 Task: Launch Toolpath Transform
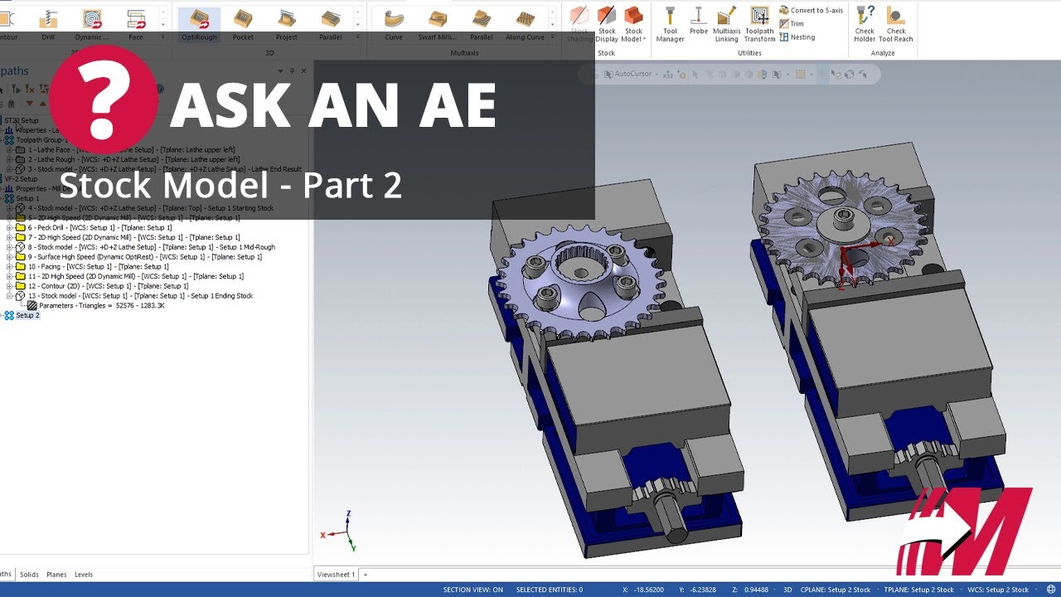(x=759, y=25)
